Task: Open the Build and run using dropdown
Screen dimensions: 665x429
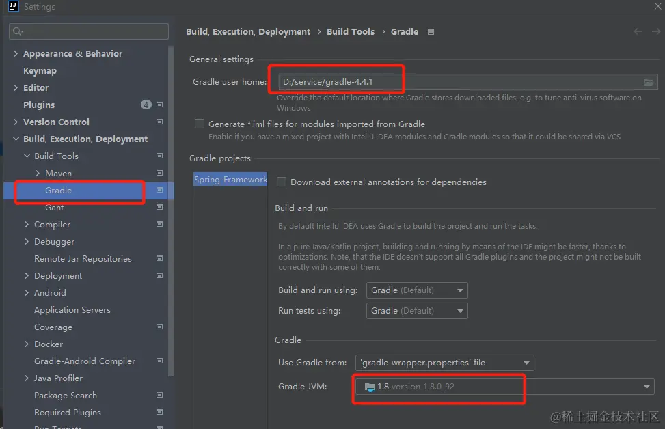Action: pyautogui.click(x=417, y=290)
